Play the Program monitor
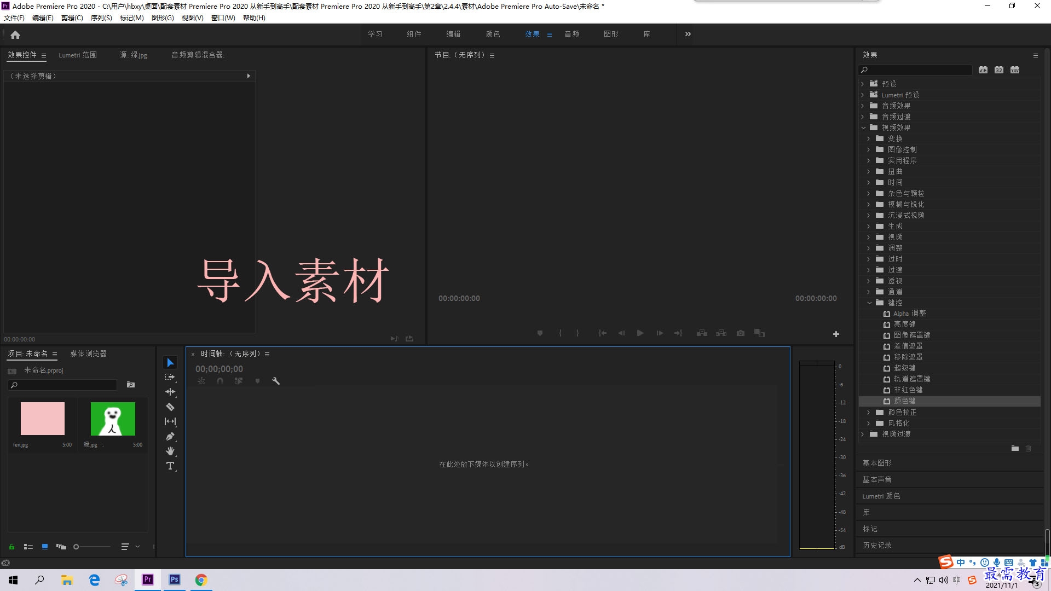The width and height of the screenshot is (1051, 591). coord(640,333)
